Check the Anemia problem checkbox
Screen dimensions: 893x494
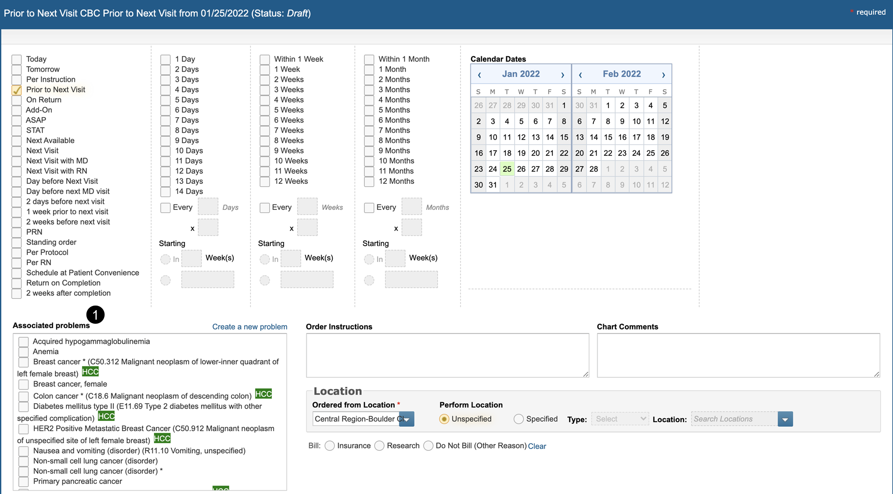click(24, 352)
